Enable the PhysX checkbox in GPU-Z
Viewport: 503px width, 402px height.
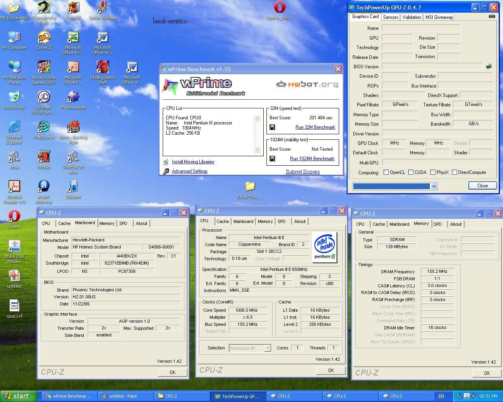pyautogui.click(x=433, y=172)
